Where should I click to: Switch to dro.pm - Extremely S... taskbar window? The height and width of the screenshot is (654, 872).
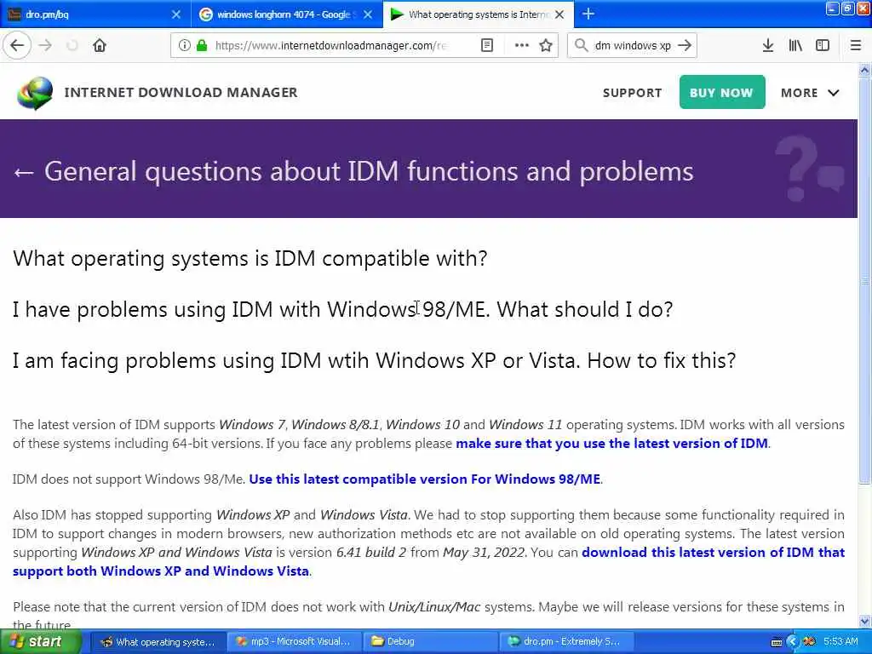[x=566, y=642]
